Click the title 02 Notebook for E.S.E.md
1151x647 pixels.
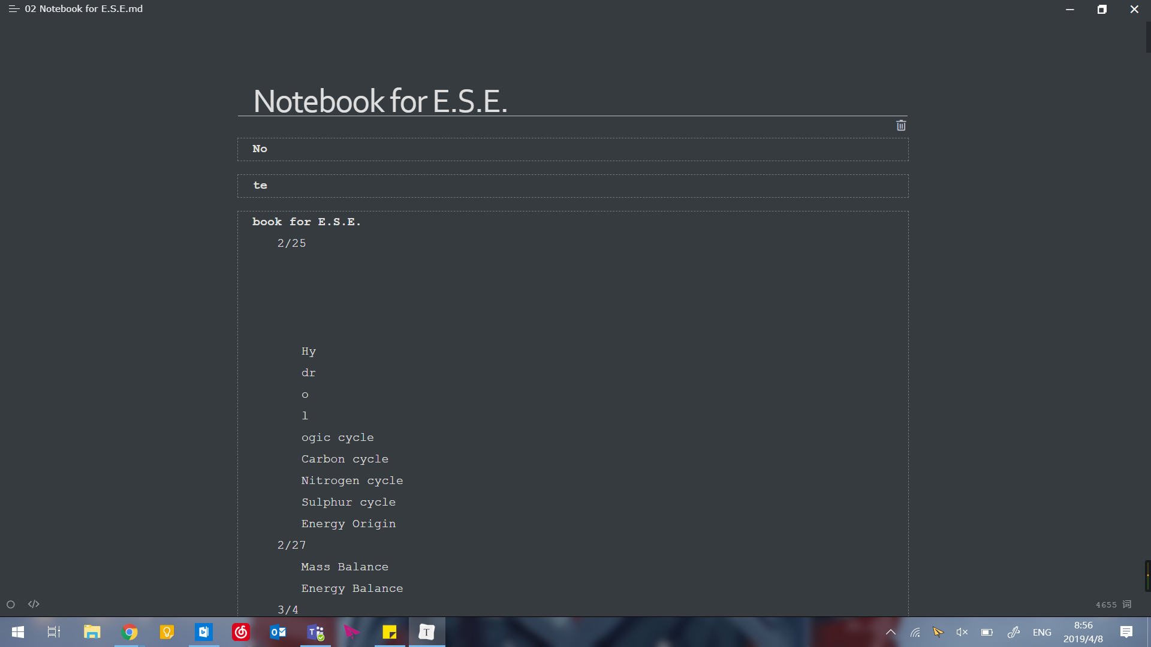(83, 9)
